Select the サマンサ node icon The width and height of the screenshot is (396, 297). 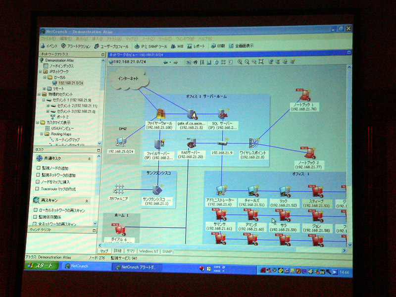pyautogui.click(x=220, y=214)
